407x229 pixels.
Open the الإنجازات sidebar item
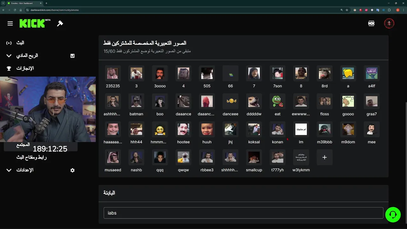point(25,68)
